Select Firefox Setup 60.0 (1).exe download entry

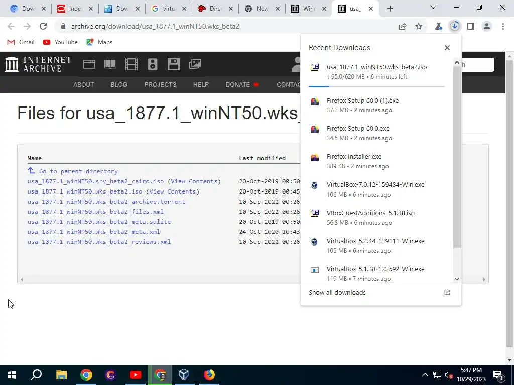376,105
